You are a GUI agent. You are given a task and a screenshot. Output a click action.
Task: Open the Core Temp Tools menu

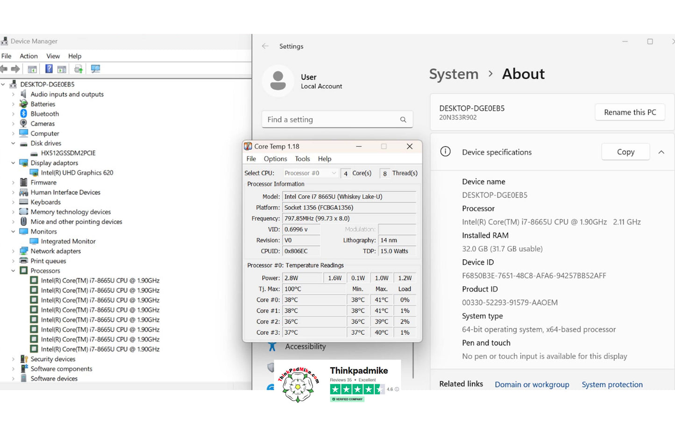click(x=302, y=159)
